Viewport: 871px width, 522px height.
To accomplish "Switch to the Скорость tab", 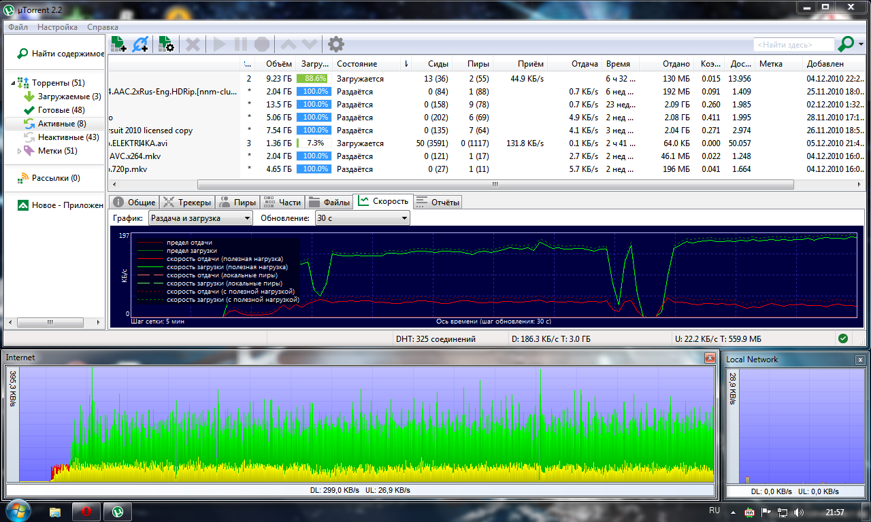I will (x=383, y=201).
